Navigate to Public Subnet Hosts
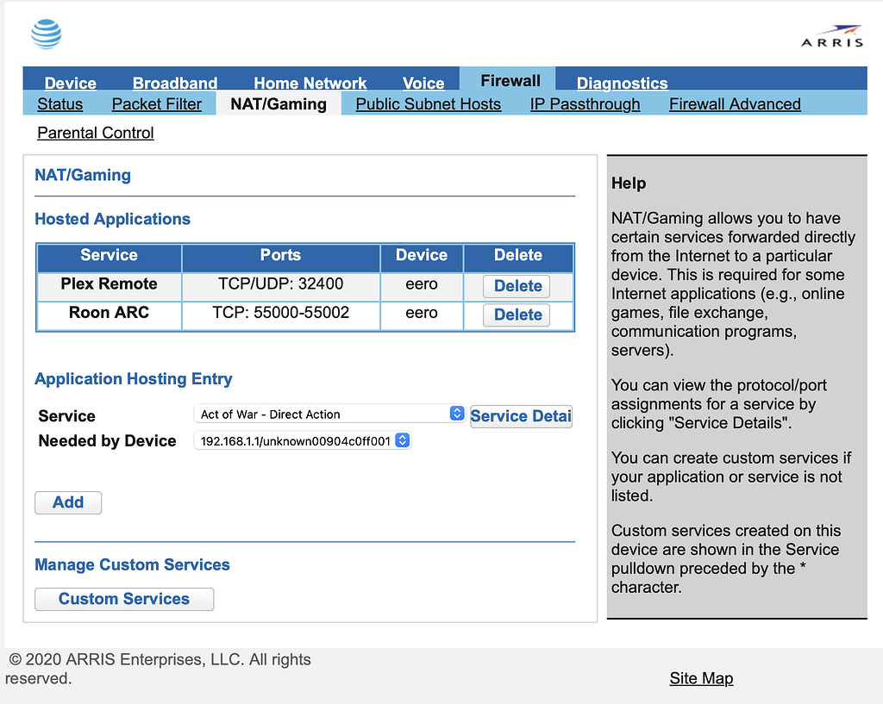Viewport: 883px width, 704px height. [428, 104]
